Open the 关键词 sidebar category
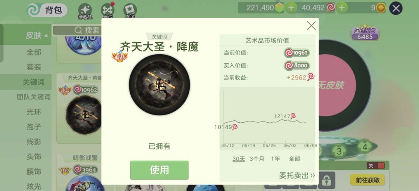This screenshot has height=191, width=419. point(34,82)
